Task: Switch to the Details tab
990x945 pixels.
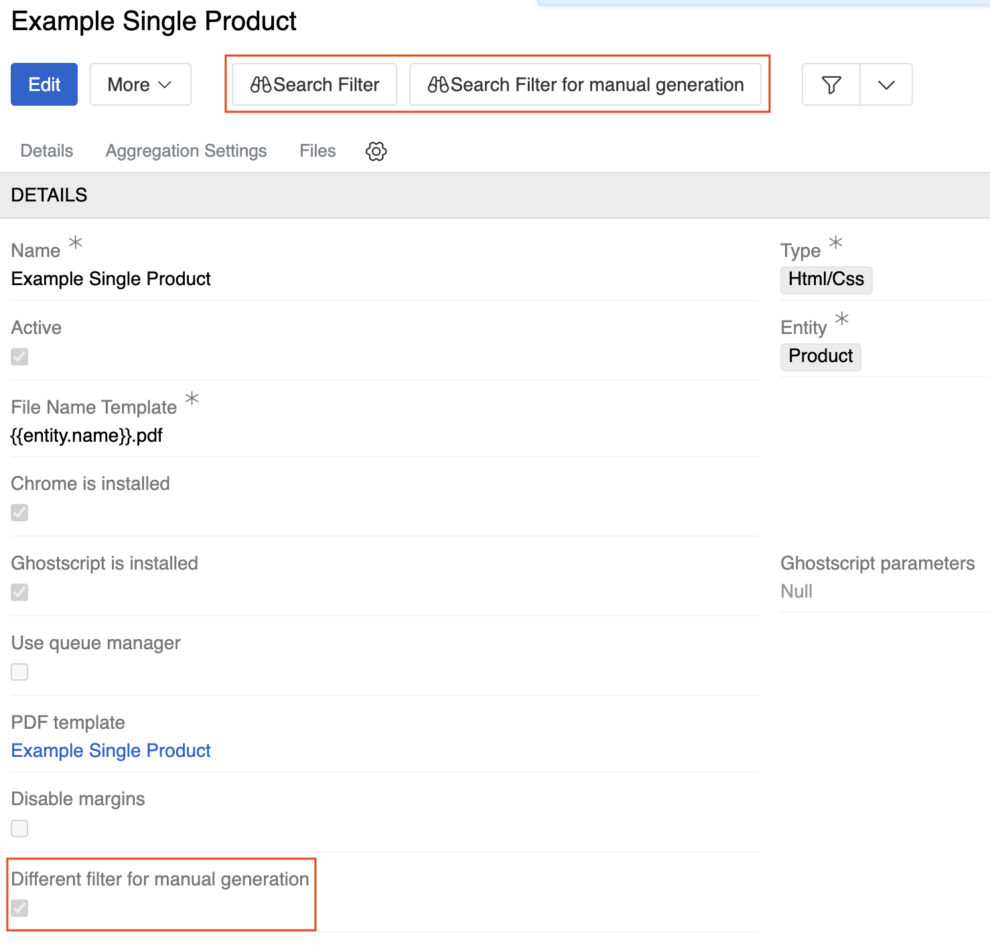Action: (47, 151)
